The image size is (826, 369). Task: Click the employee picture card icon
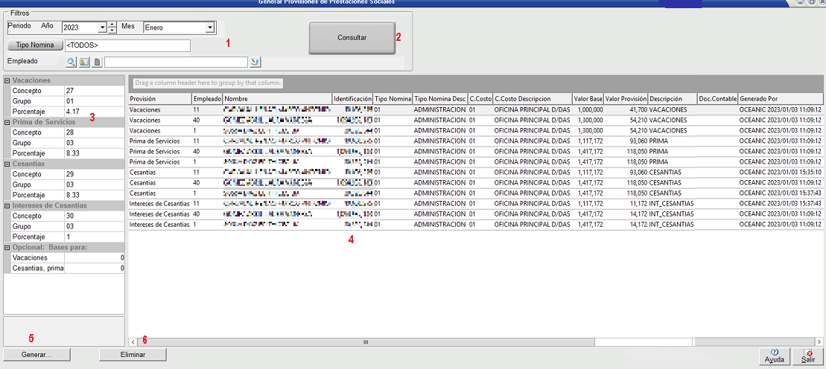(x=84, y=62)
